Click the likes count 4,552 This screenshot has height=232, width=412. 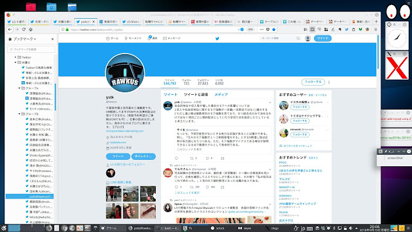click(x=219, y=82)
